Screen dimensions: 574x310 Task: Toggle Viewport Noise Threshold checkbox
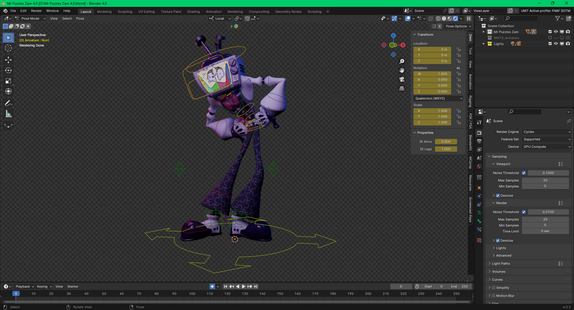(x=524, y=173)
